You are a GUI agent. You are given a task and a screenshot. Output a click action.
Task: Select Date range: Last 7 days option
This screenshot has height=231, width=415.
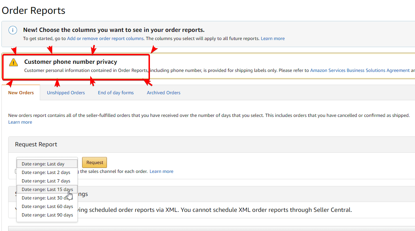pos(47,181)
